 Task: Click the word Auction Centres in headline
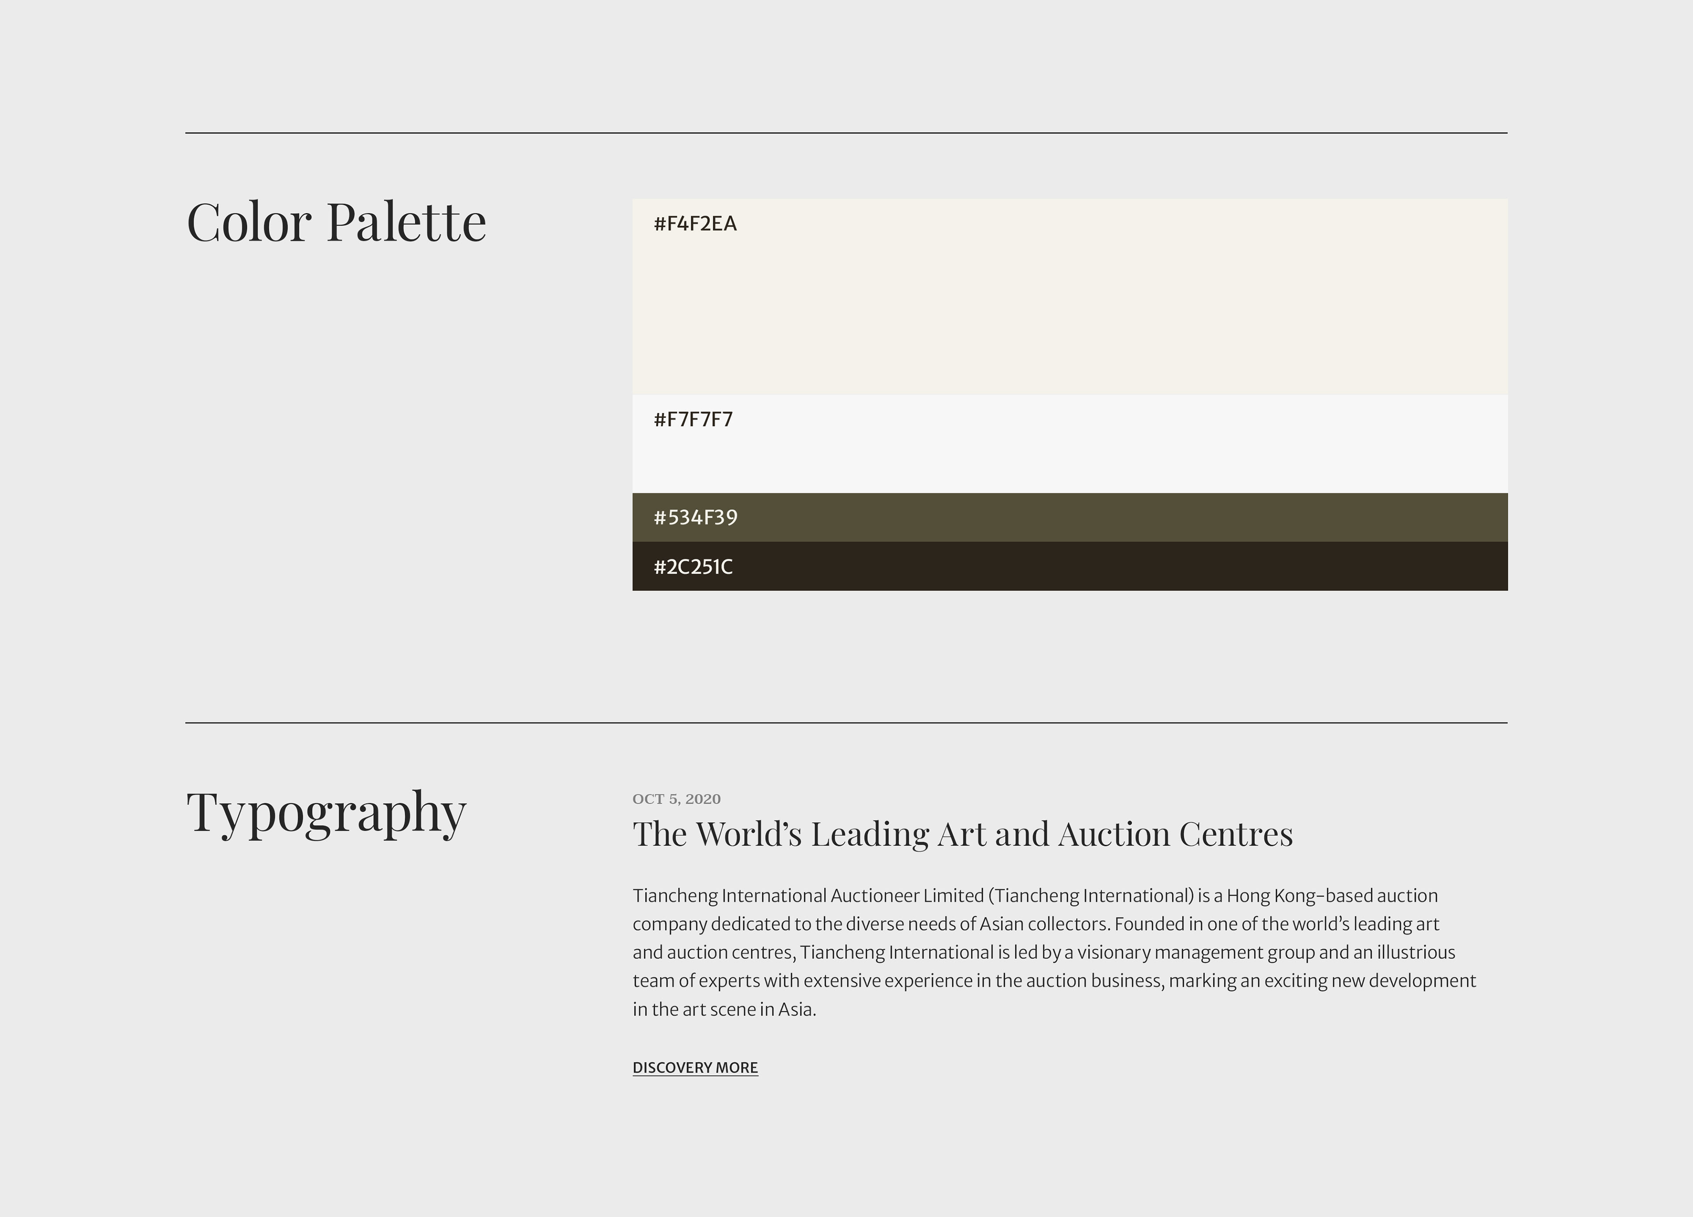pyautogui.click(x=1176, y=834)
